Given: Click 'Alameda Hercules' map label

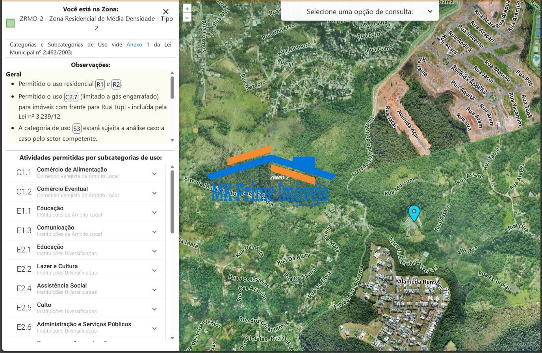Looking at the screenshot, I should (421, 284).
